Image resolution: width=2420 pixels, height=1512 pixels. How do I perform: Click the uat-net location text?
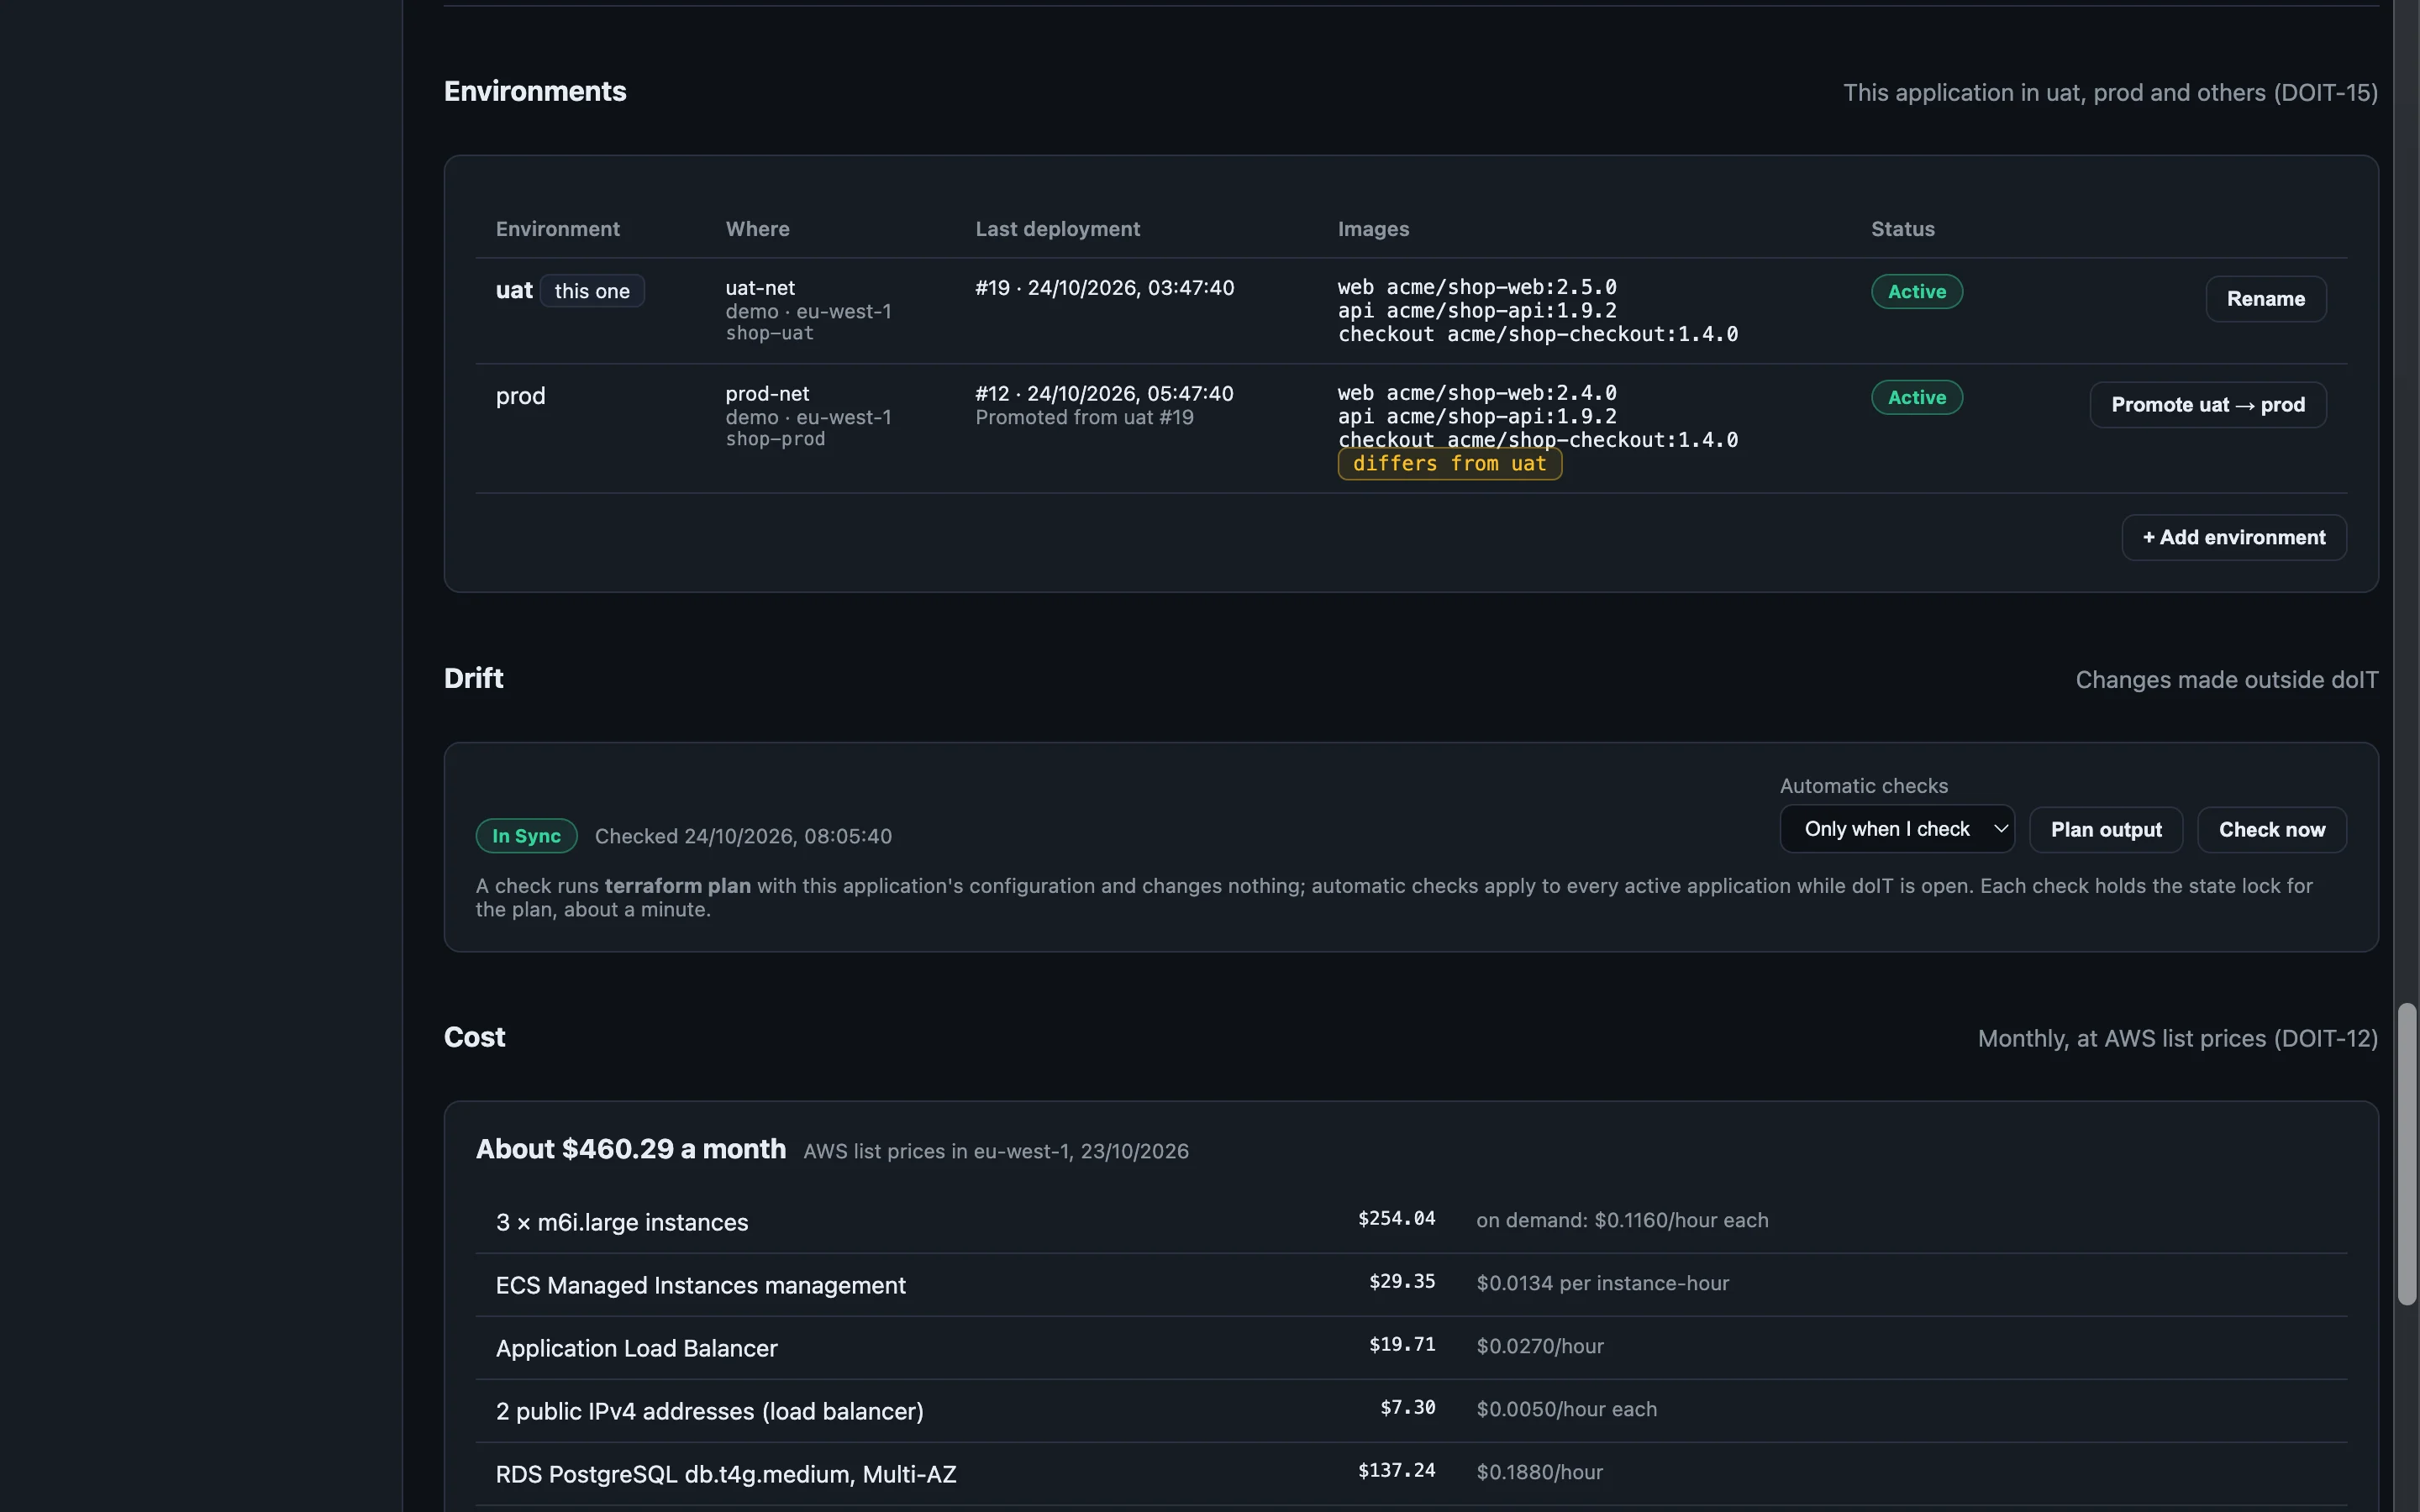tap(760, 288)
